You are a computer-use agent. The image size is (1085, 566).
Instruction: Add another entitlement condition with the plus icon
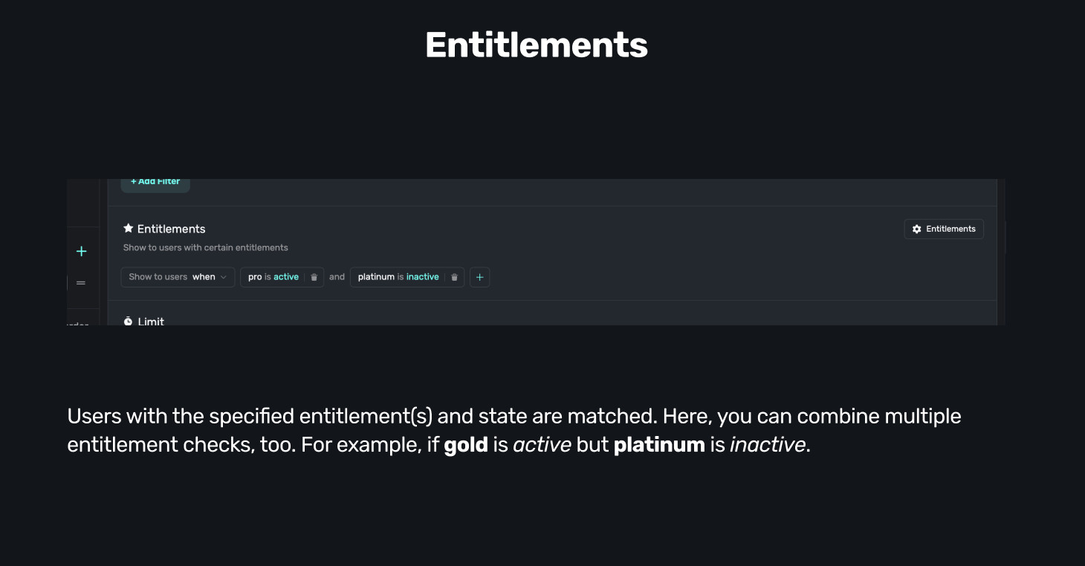[479, 276]
